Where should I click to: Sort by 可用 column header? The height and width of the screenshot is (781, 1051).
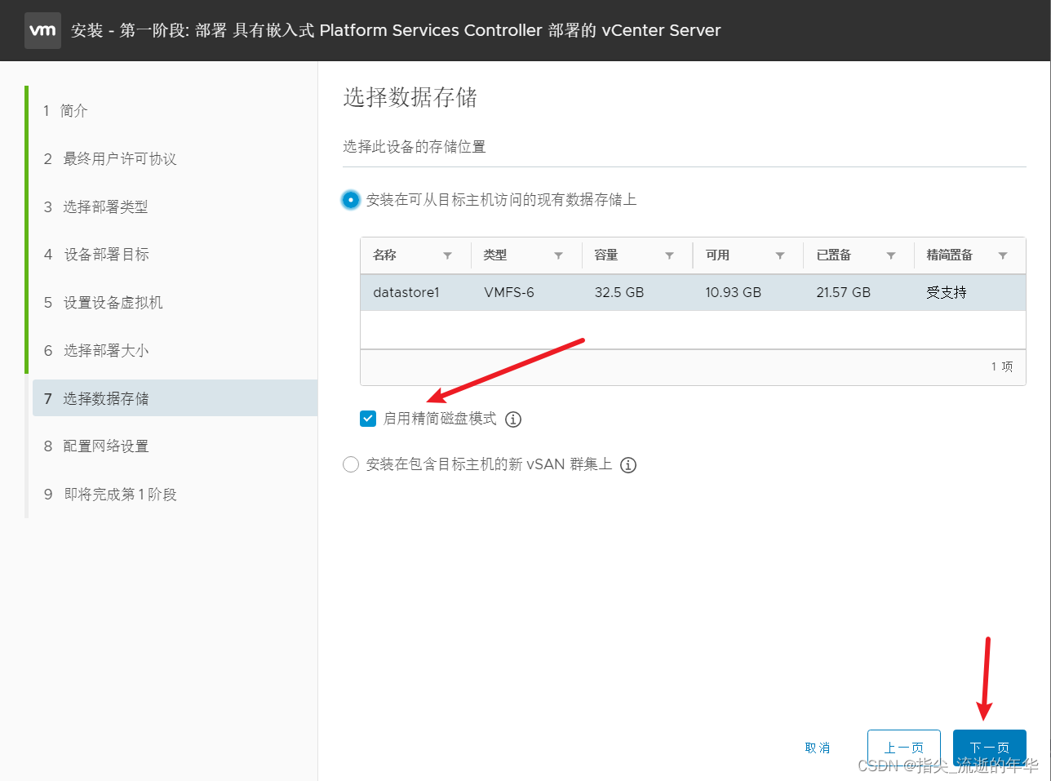(717, 255)
